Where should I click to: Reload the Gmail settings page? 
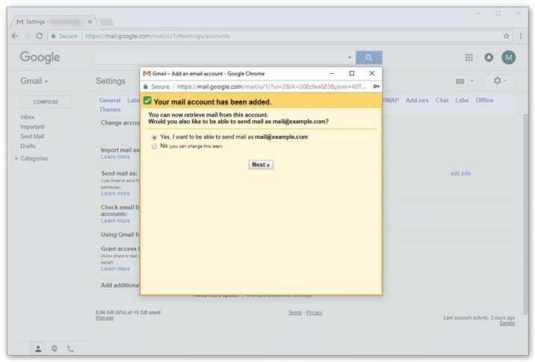pyautogui.click(x=39, y=36)
